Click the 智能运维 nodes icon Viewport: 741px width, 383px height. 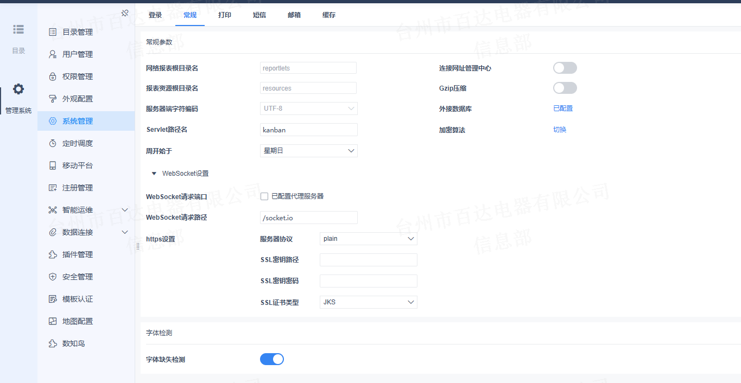pos(53,210)
